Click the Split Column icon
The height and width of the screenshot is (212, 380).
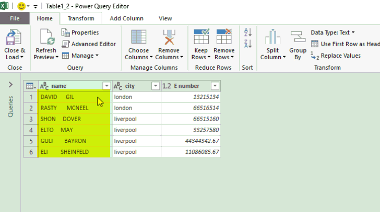click(272, 37)
